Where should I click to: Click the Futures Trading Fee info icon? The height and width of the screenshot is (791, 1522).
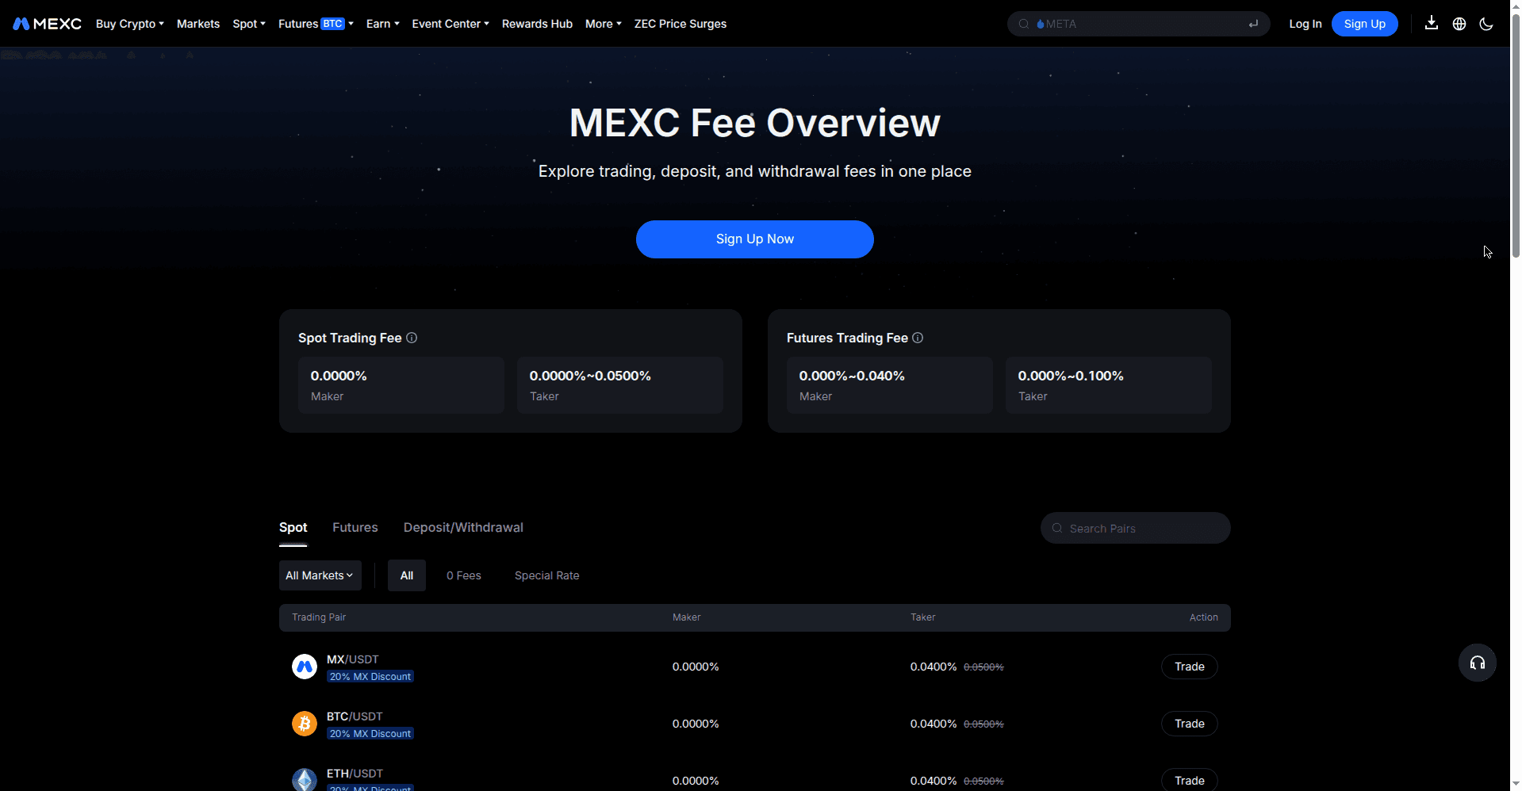click(x=918, y=338)
